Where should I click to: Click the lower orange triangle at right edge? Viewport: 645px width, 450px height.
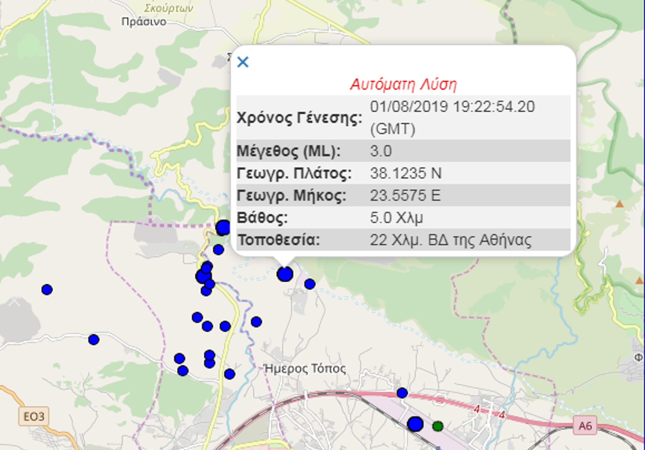click(639, 280)
